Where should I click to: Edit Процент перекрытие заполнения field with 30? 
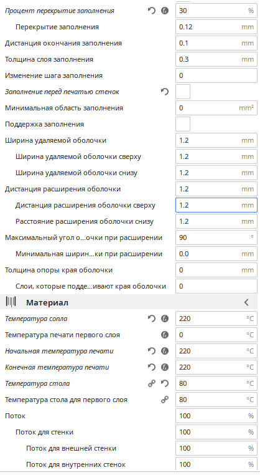[x=216, y=11]
